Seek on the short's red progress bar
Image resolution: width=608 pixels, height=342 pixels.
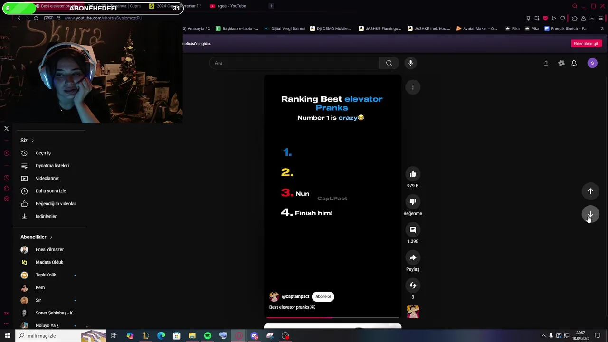point(332,317)
